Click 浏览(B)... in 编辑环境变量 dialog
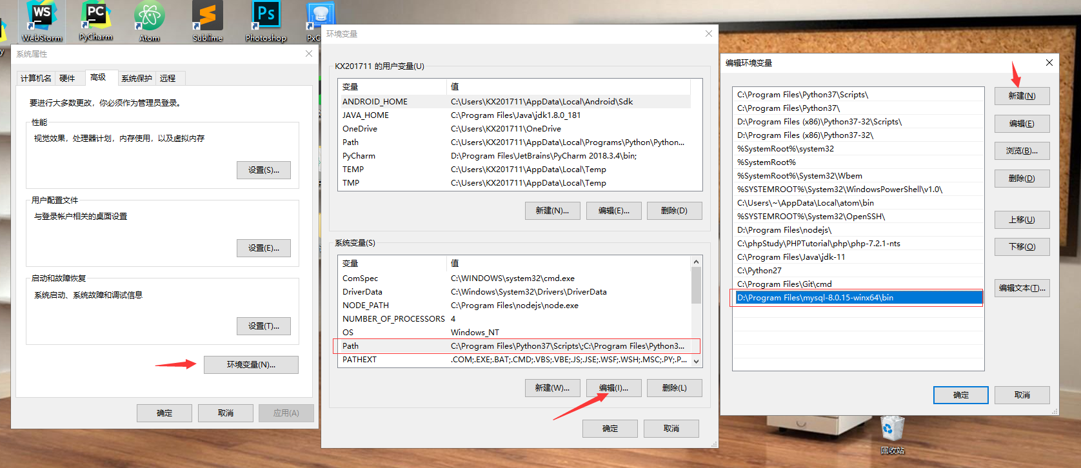Viewport: 1081px width, 468px height. point(1022,151)
